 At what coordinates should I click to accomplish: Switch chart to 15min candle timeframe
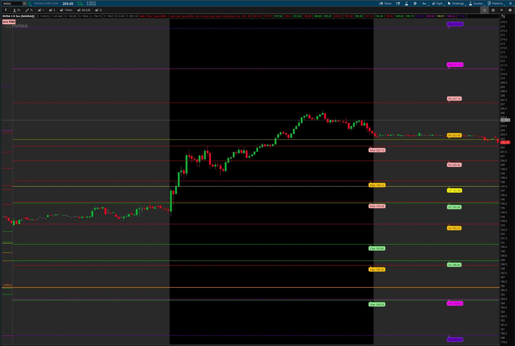(x=66, y=10)
